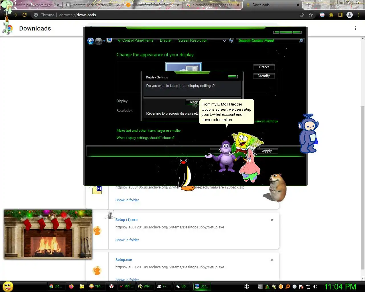
Task: Close the alerabat.com tab
Action: (238, 5)
